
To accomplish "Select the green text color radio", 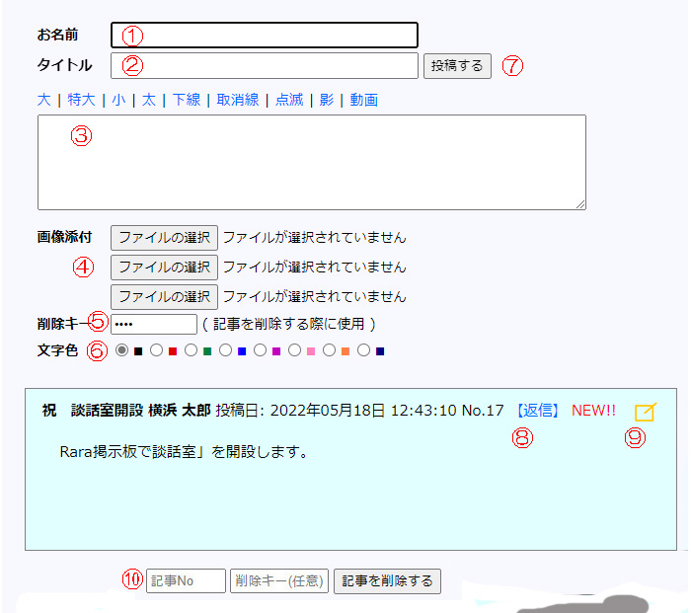I will 191,350.
